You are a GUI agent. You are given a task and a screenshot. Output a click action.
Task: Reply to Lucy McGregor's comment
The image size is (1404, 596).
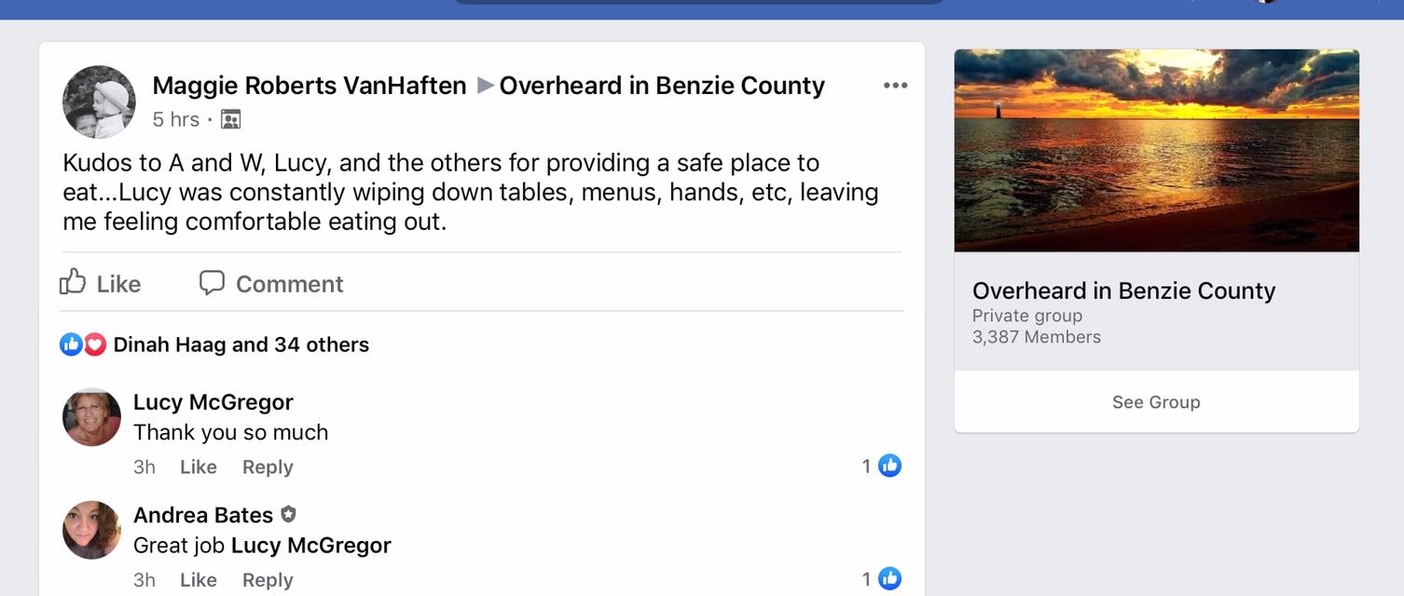[268, 467]
